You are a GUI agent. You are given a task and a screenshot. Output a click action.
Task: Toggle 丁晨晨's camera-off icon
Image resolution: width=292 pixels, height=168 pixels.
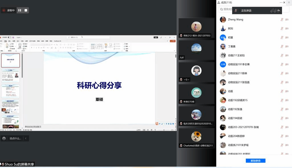click(x=287, y=46)
